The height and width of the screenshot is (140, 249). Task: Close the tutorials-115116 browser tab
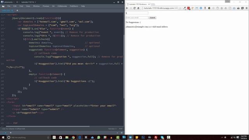149,4
